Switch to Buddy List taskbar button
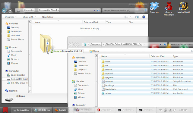 [84, 110]
